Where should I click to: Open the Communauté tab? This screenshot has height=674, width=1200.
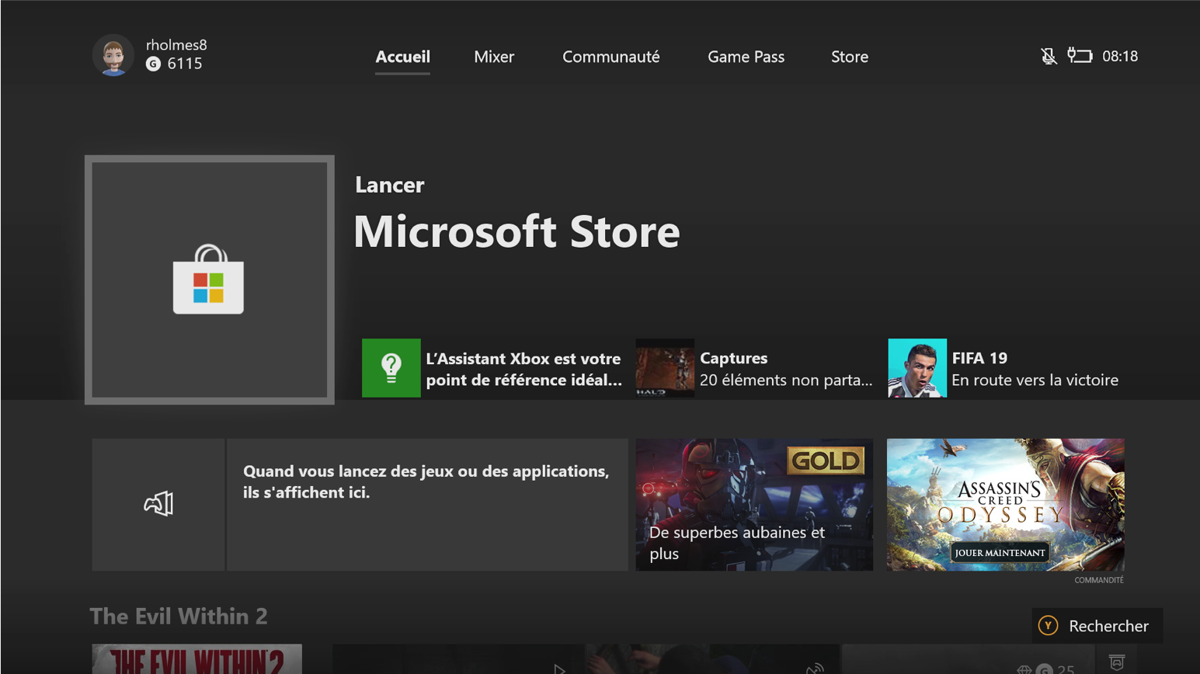pyautogui.click(x=611, y=57)
